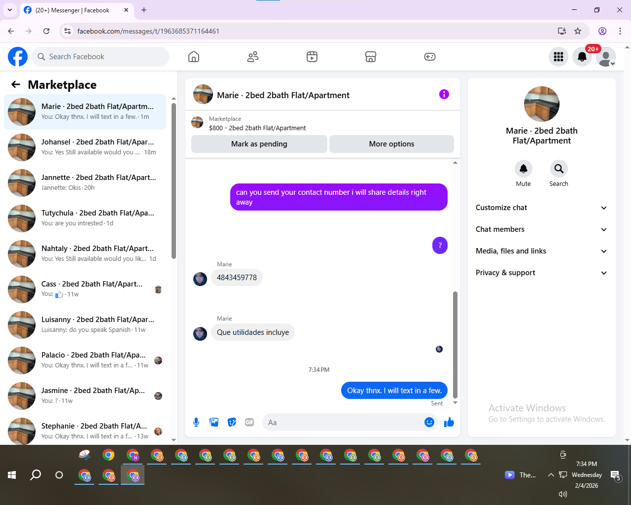Click the back arrow beside Marketplace
The image size is (631, 505).
16,84
